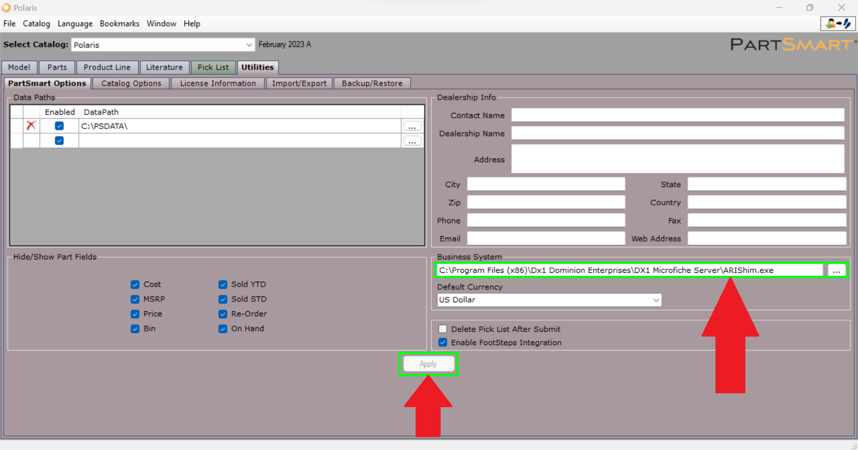Click the State input field
Viewport: 858px width, 450px height.
(767, 184)
